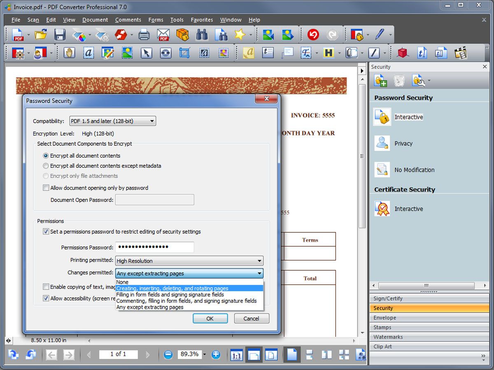Click the No Modification profile icon
Image resolution: width=494 pixels, height=370 pixels.
pyautogui.click(x=382, y=170)
